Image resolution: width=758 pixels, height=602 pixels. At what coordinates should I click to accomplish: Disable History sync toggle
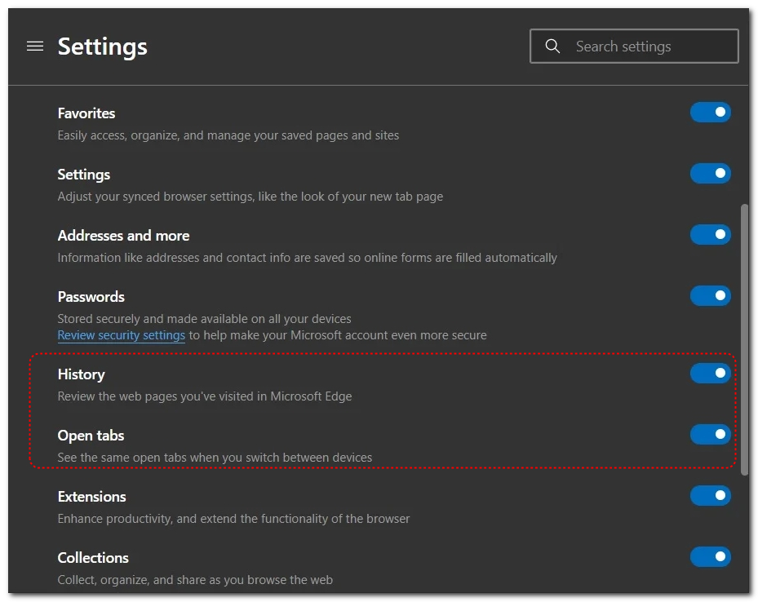[x=710, y=374]
